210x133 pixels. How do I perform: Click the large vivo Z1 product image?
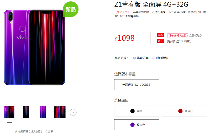point(35,48)
